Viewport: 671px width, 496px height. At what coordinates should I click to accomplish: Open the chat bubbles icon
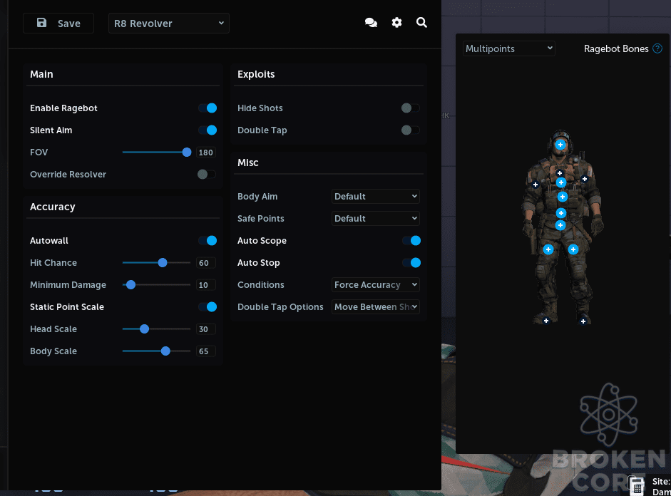pos(371,23)
